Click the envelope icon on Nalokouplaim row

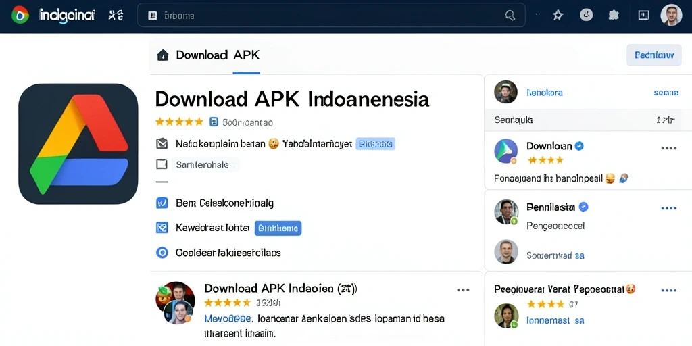point(162,143)
